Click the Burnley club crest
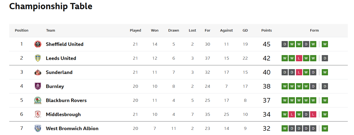 point(38,86)
